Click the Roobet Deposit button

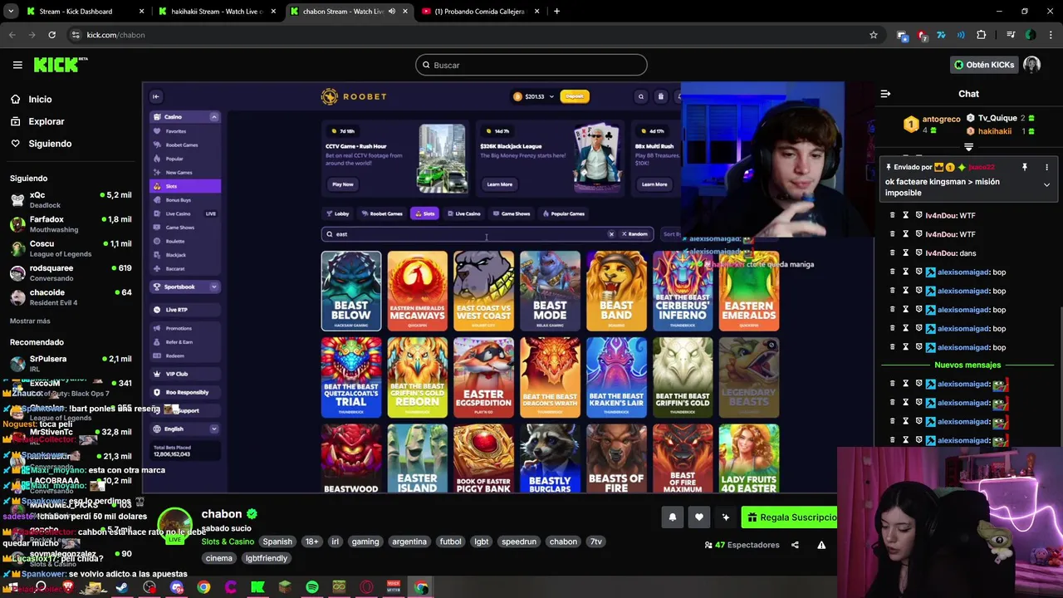(x=575, y=96)
